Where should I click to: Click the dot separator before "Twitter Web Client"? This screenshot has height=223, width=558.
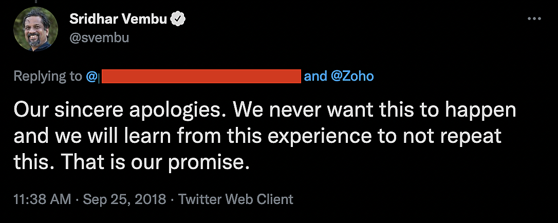[172, 199]
